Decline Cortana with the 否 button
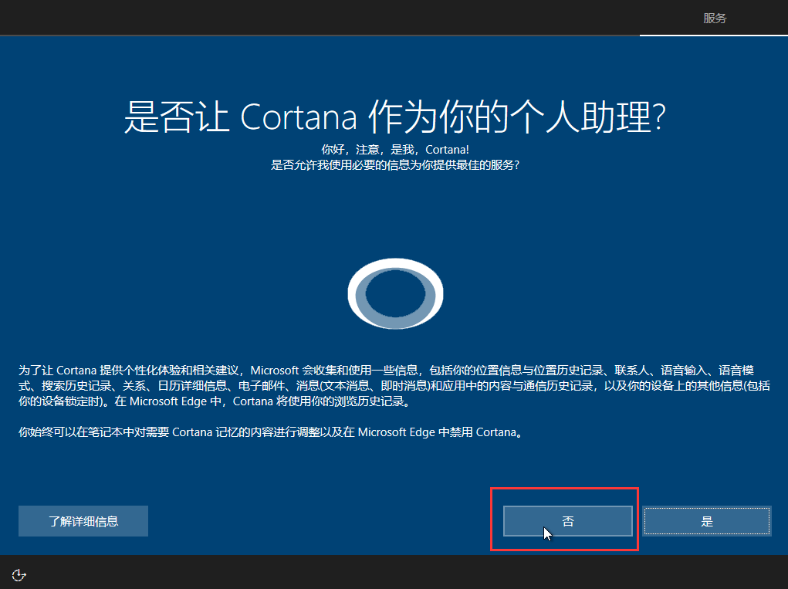This screenshot has width=788, height=589. [x=568, y=521]
